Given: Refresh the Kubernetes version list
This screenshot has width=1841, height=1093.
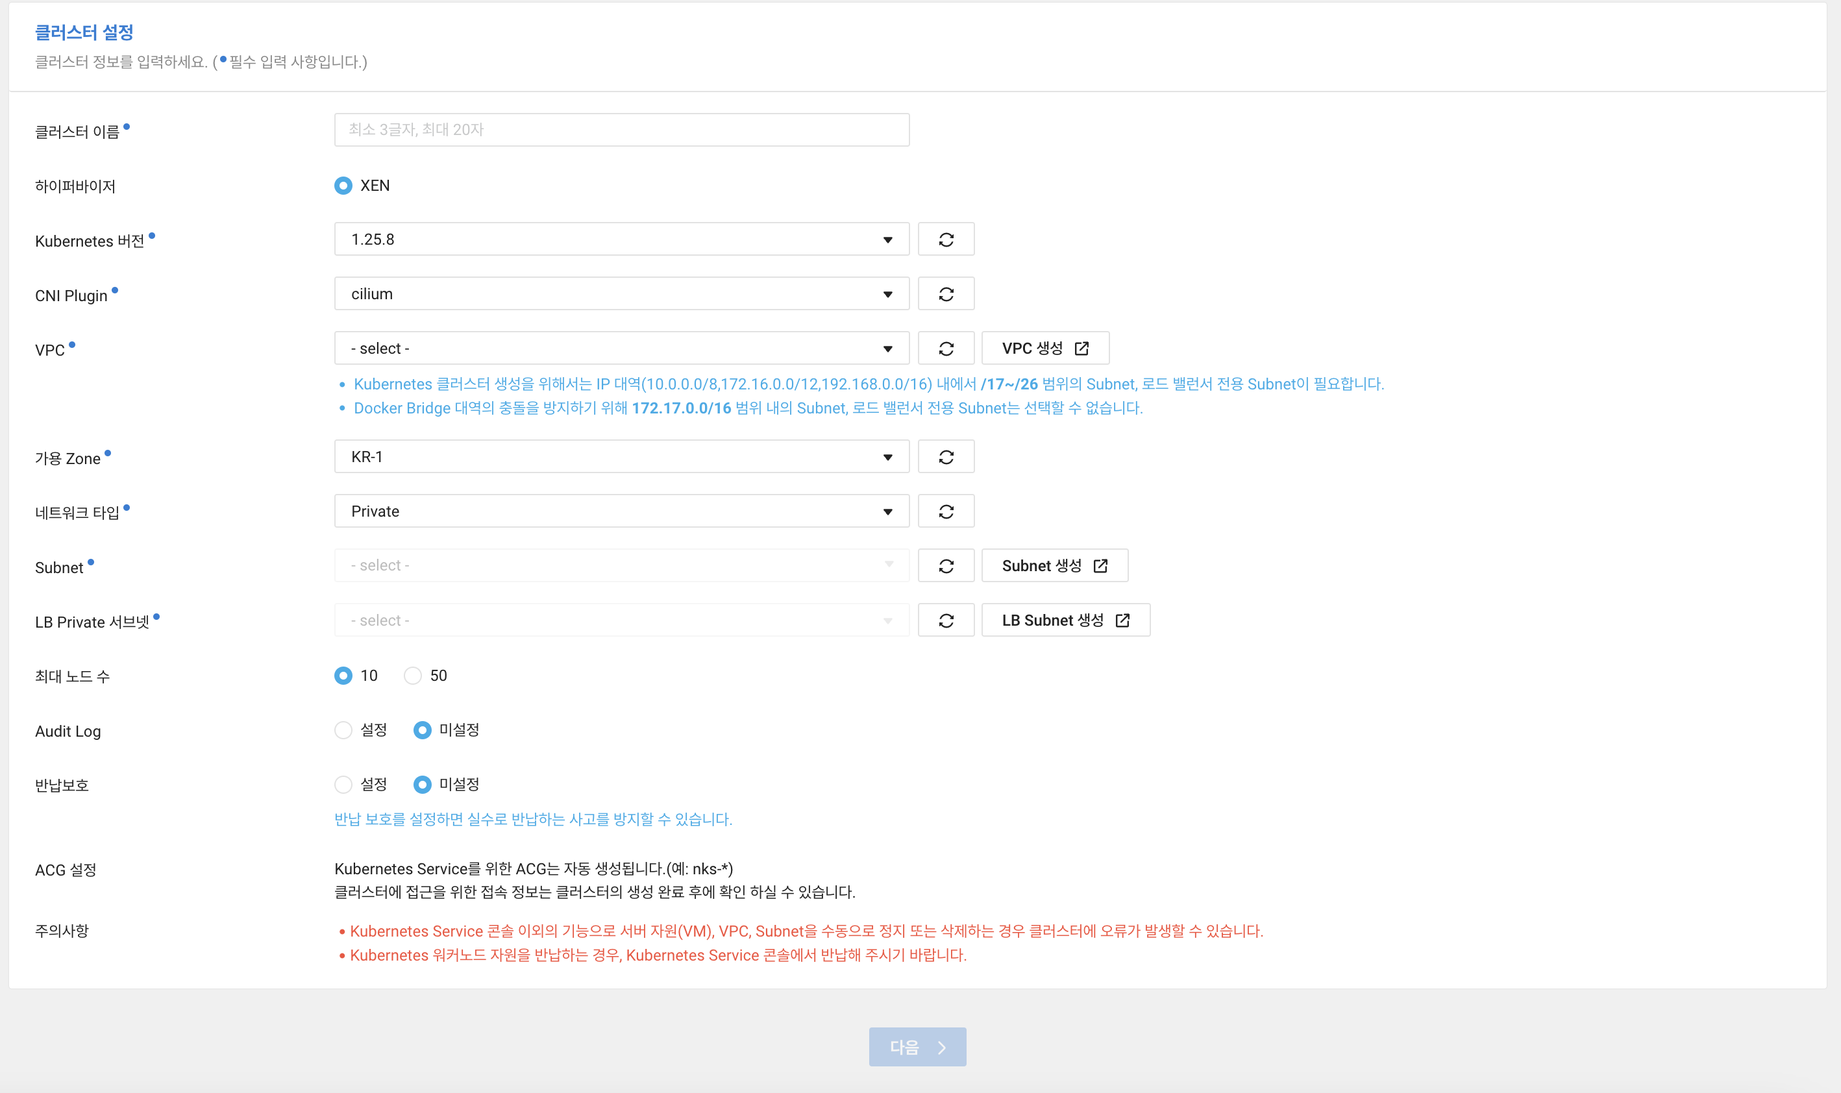Looking at the screenshot, I should (946, 239).
